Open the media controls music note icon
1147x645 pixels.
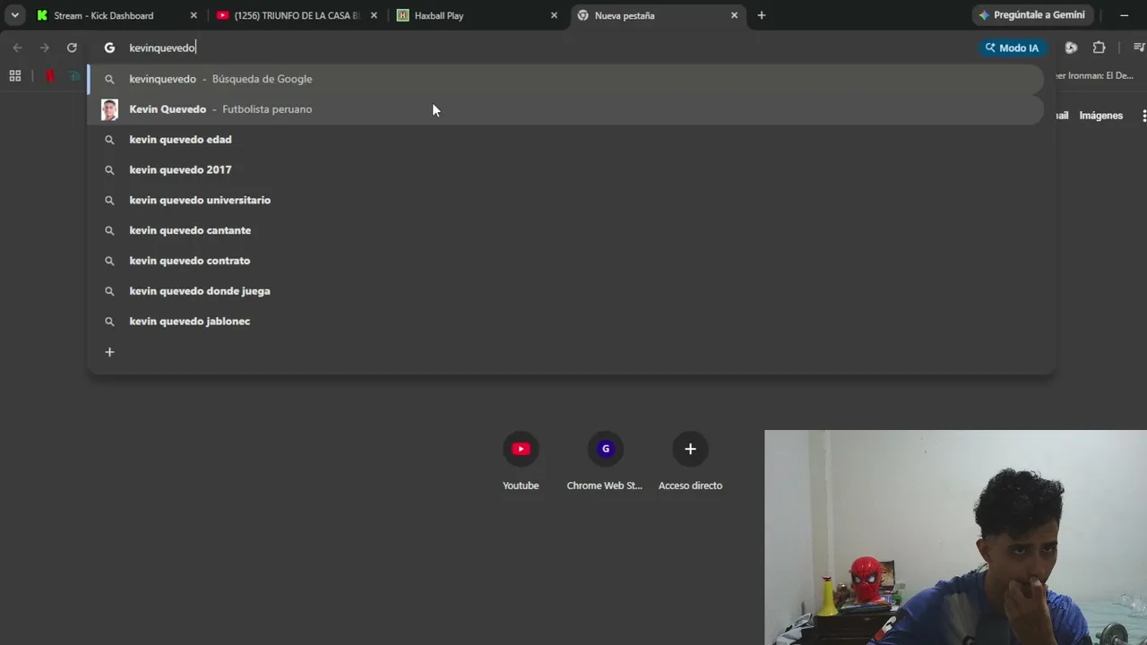(1139, 47)
